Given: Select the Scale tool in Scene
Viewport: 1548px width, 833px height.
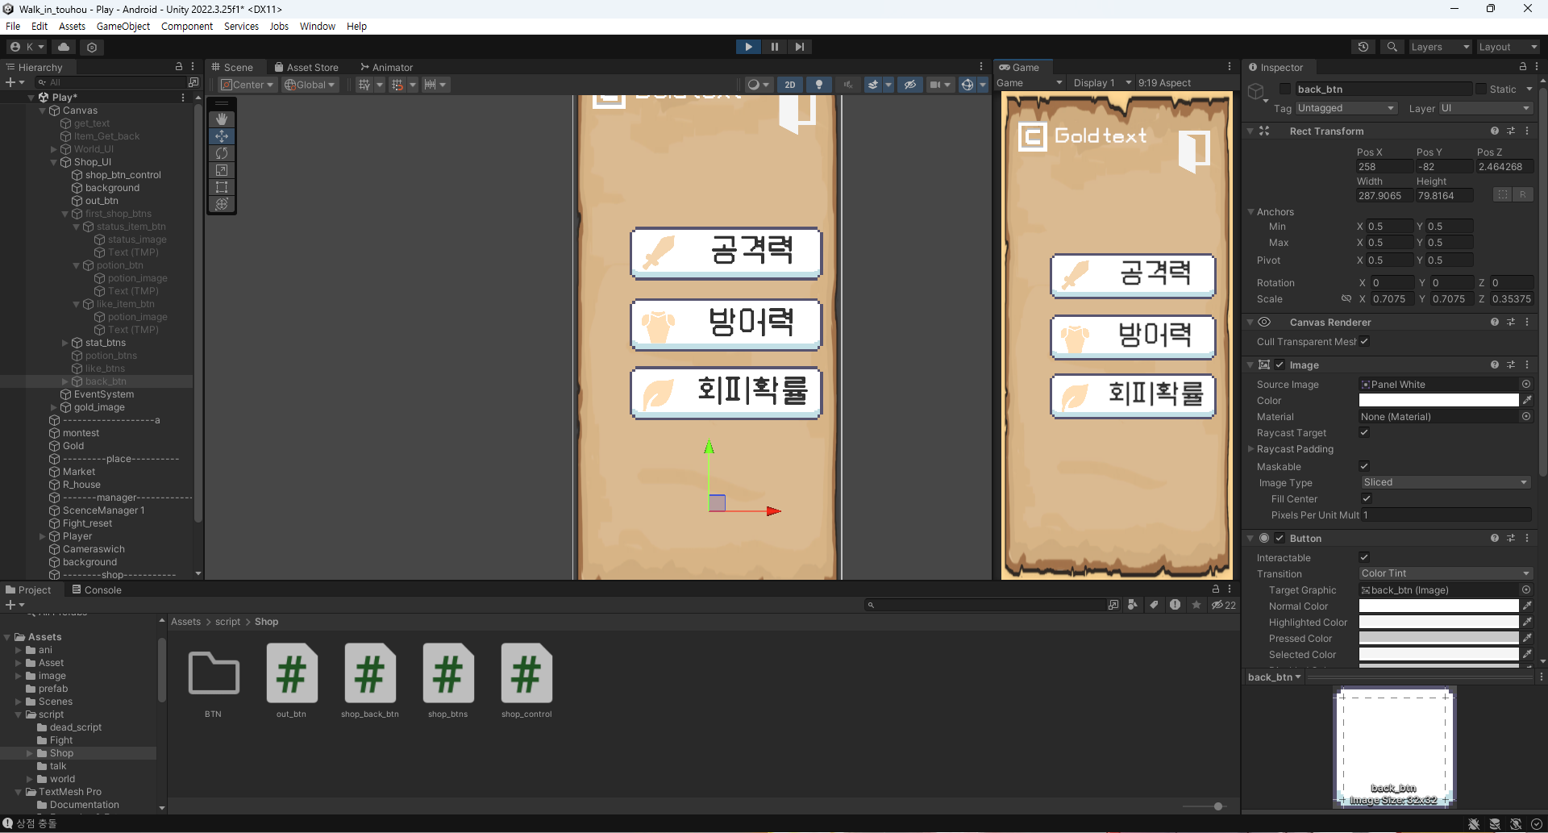Looking at the screenshot, I should click(x=222, y=170).
